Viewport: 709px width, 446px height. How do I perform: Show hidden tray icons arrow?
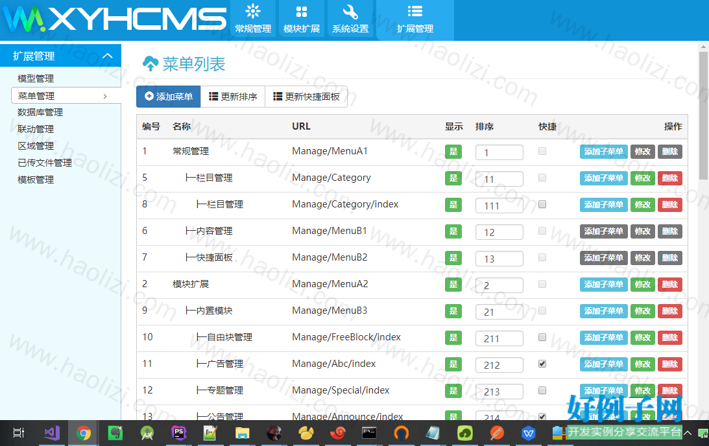(x=688, y=433)
